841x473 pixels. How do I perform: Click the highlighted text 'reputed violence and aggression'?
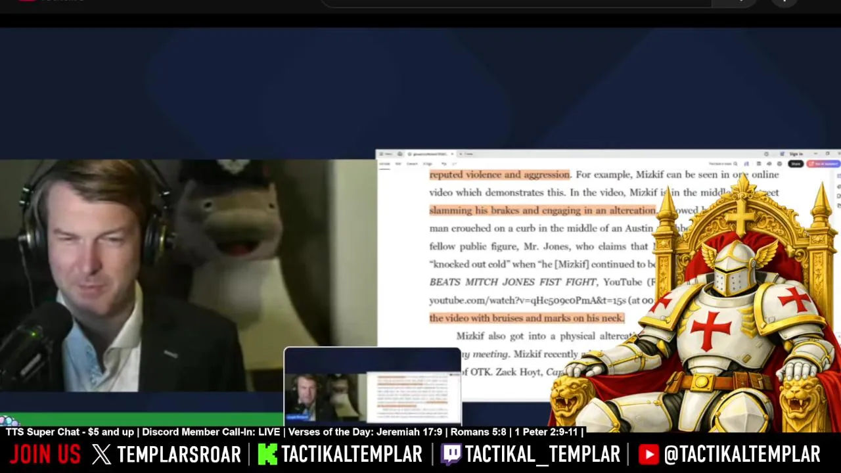[499, 175]
